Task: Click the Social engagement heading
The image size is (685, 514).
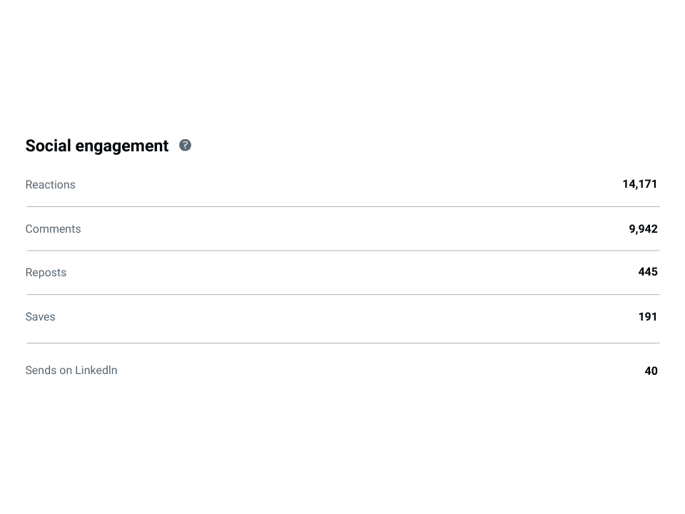Action: pyautogui.click(x=97, y=146)
